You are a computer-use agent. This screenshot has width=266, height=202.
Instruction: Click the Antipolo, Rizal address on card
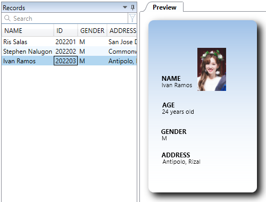click(x=181, y=162)
